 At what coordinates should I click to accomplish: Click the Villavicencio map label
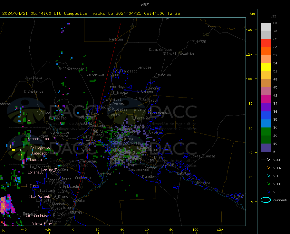[x=72, y=69]
